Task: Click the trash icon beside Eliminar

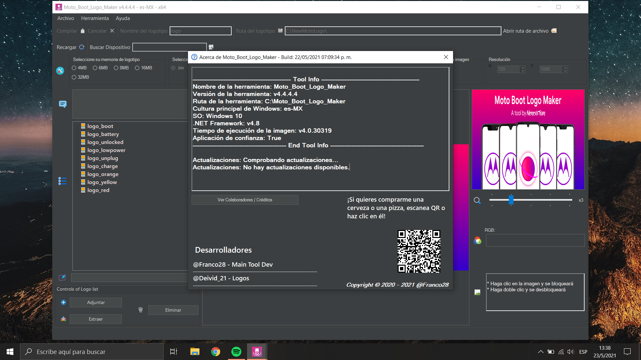Action: pyautogui.click(x=141, y=310)
